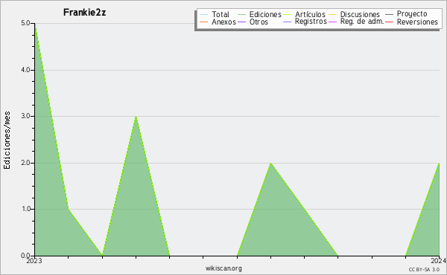
Task: Click the peak at 3.0 in the chart
Action: 136,116
